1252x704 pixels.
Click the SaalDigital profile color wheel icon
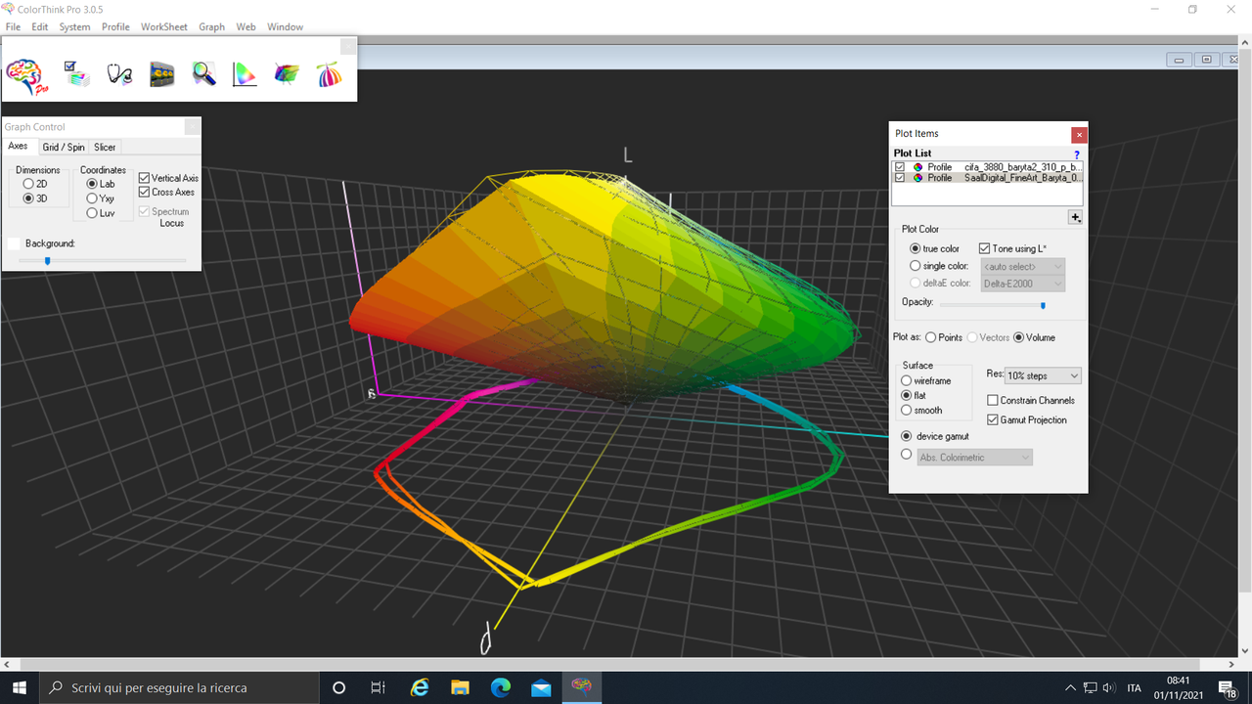(918, 178)
